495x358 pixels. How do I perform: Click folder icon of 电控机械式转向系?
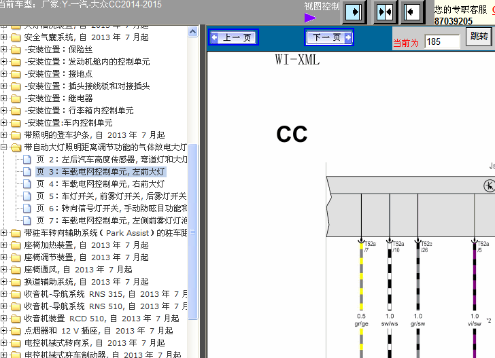[x=16, y=343]
